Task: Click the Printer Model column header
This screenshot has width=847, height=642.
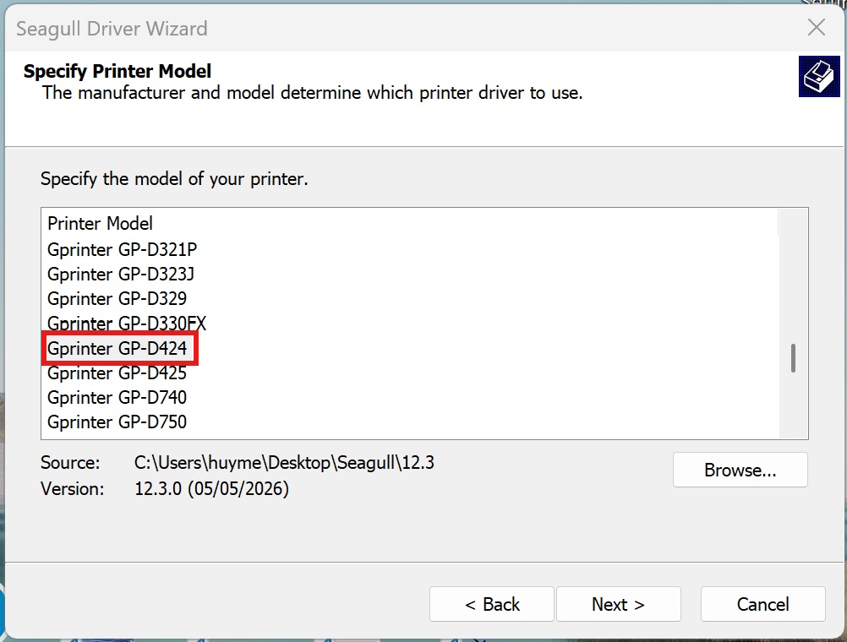Action: tap(409, 223)
